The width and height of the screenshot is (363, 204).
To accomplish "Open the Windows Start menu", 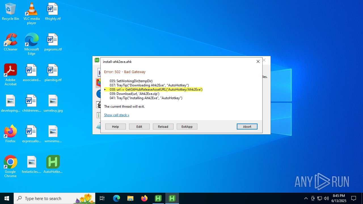I will pyautogui.click(x=7, y=198).
